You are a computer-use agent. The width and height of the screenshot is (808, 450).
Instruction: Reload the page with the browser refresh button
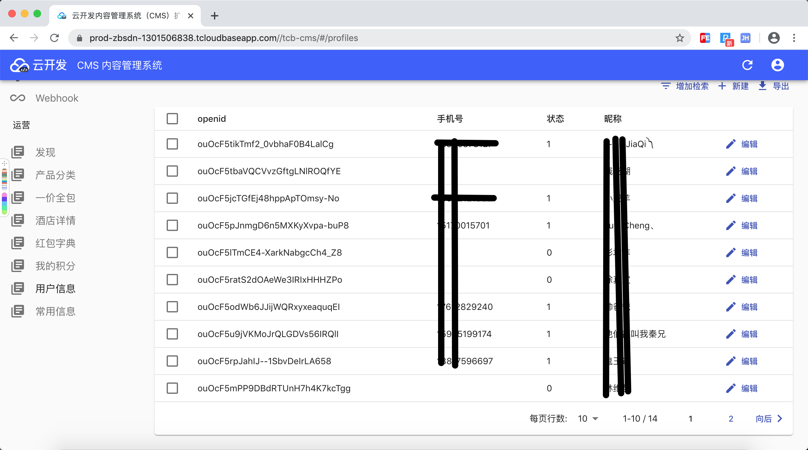[x=55, y=38]
